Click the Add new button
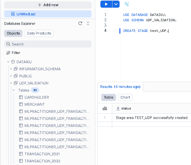Image resolution: width=191 pixels, height=165 pixels. pyautogui.click(x=48, y=5)
